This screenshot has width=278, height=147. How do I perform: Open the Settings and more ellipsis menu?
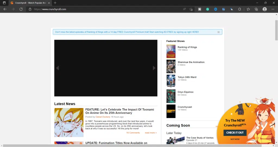click(273, 9)
